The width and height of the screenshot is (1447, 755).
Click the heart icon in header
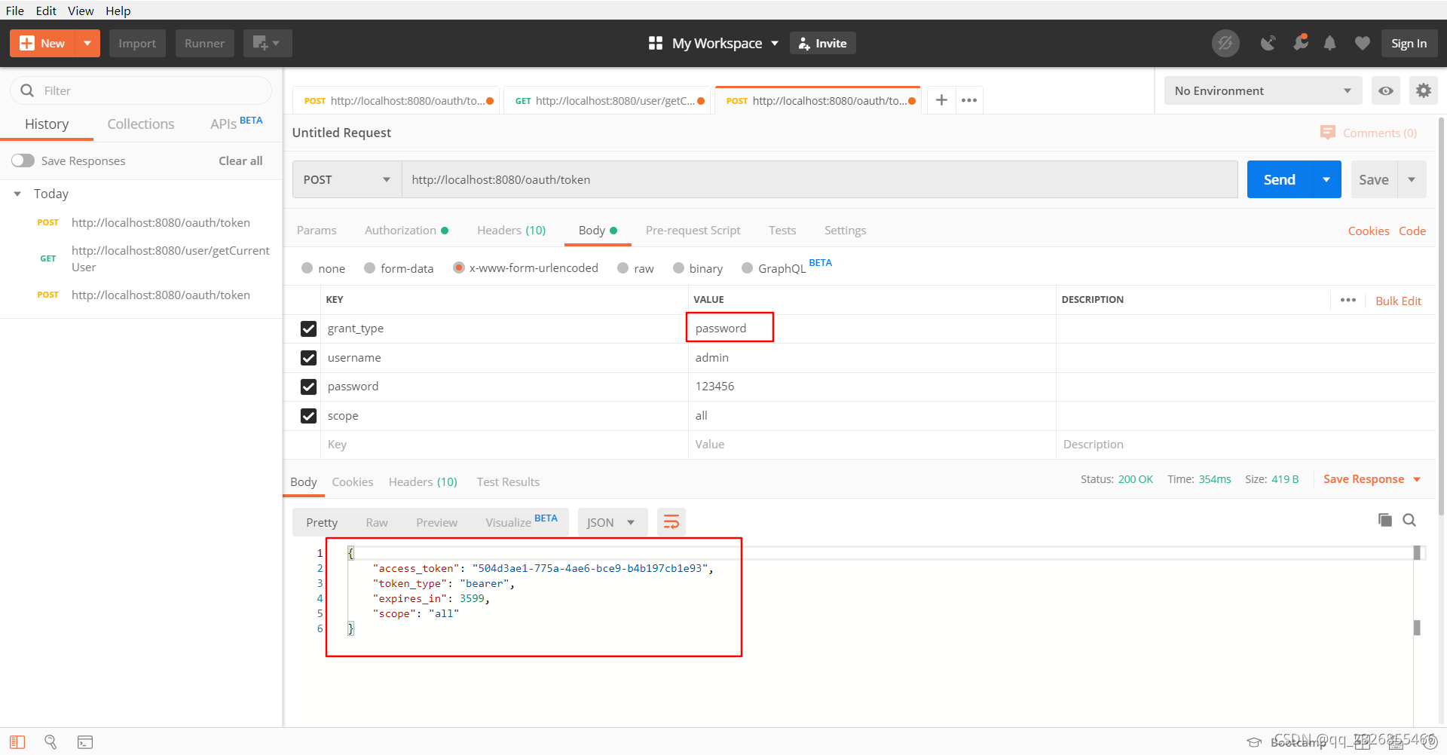(1362, 43)
